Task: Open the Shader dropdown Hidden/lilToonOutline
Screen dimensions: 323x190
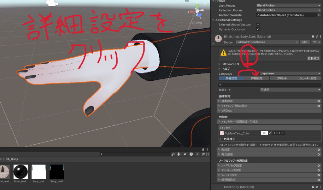Action: [x=267, y=42]
